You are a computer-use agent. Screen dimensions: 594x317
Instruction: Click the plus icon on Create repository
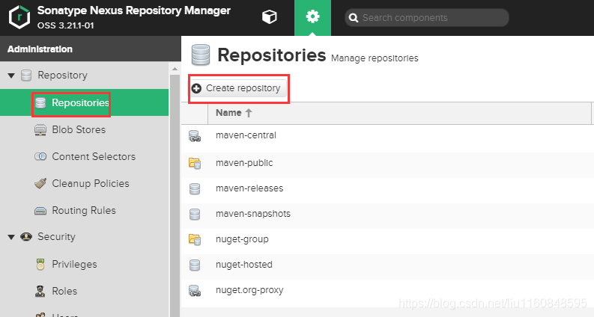[196, 88]
